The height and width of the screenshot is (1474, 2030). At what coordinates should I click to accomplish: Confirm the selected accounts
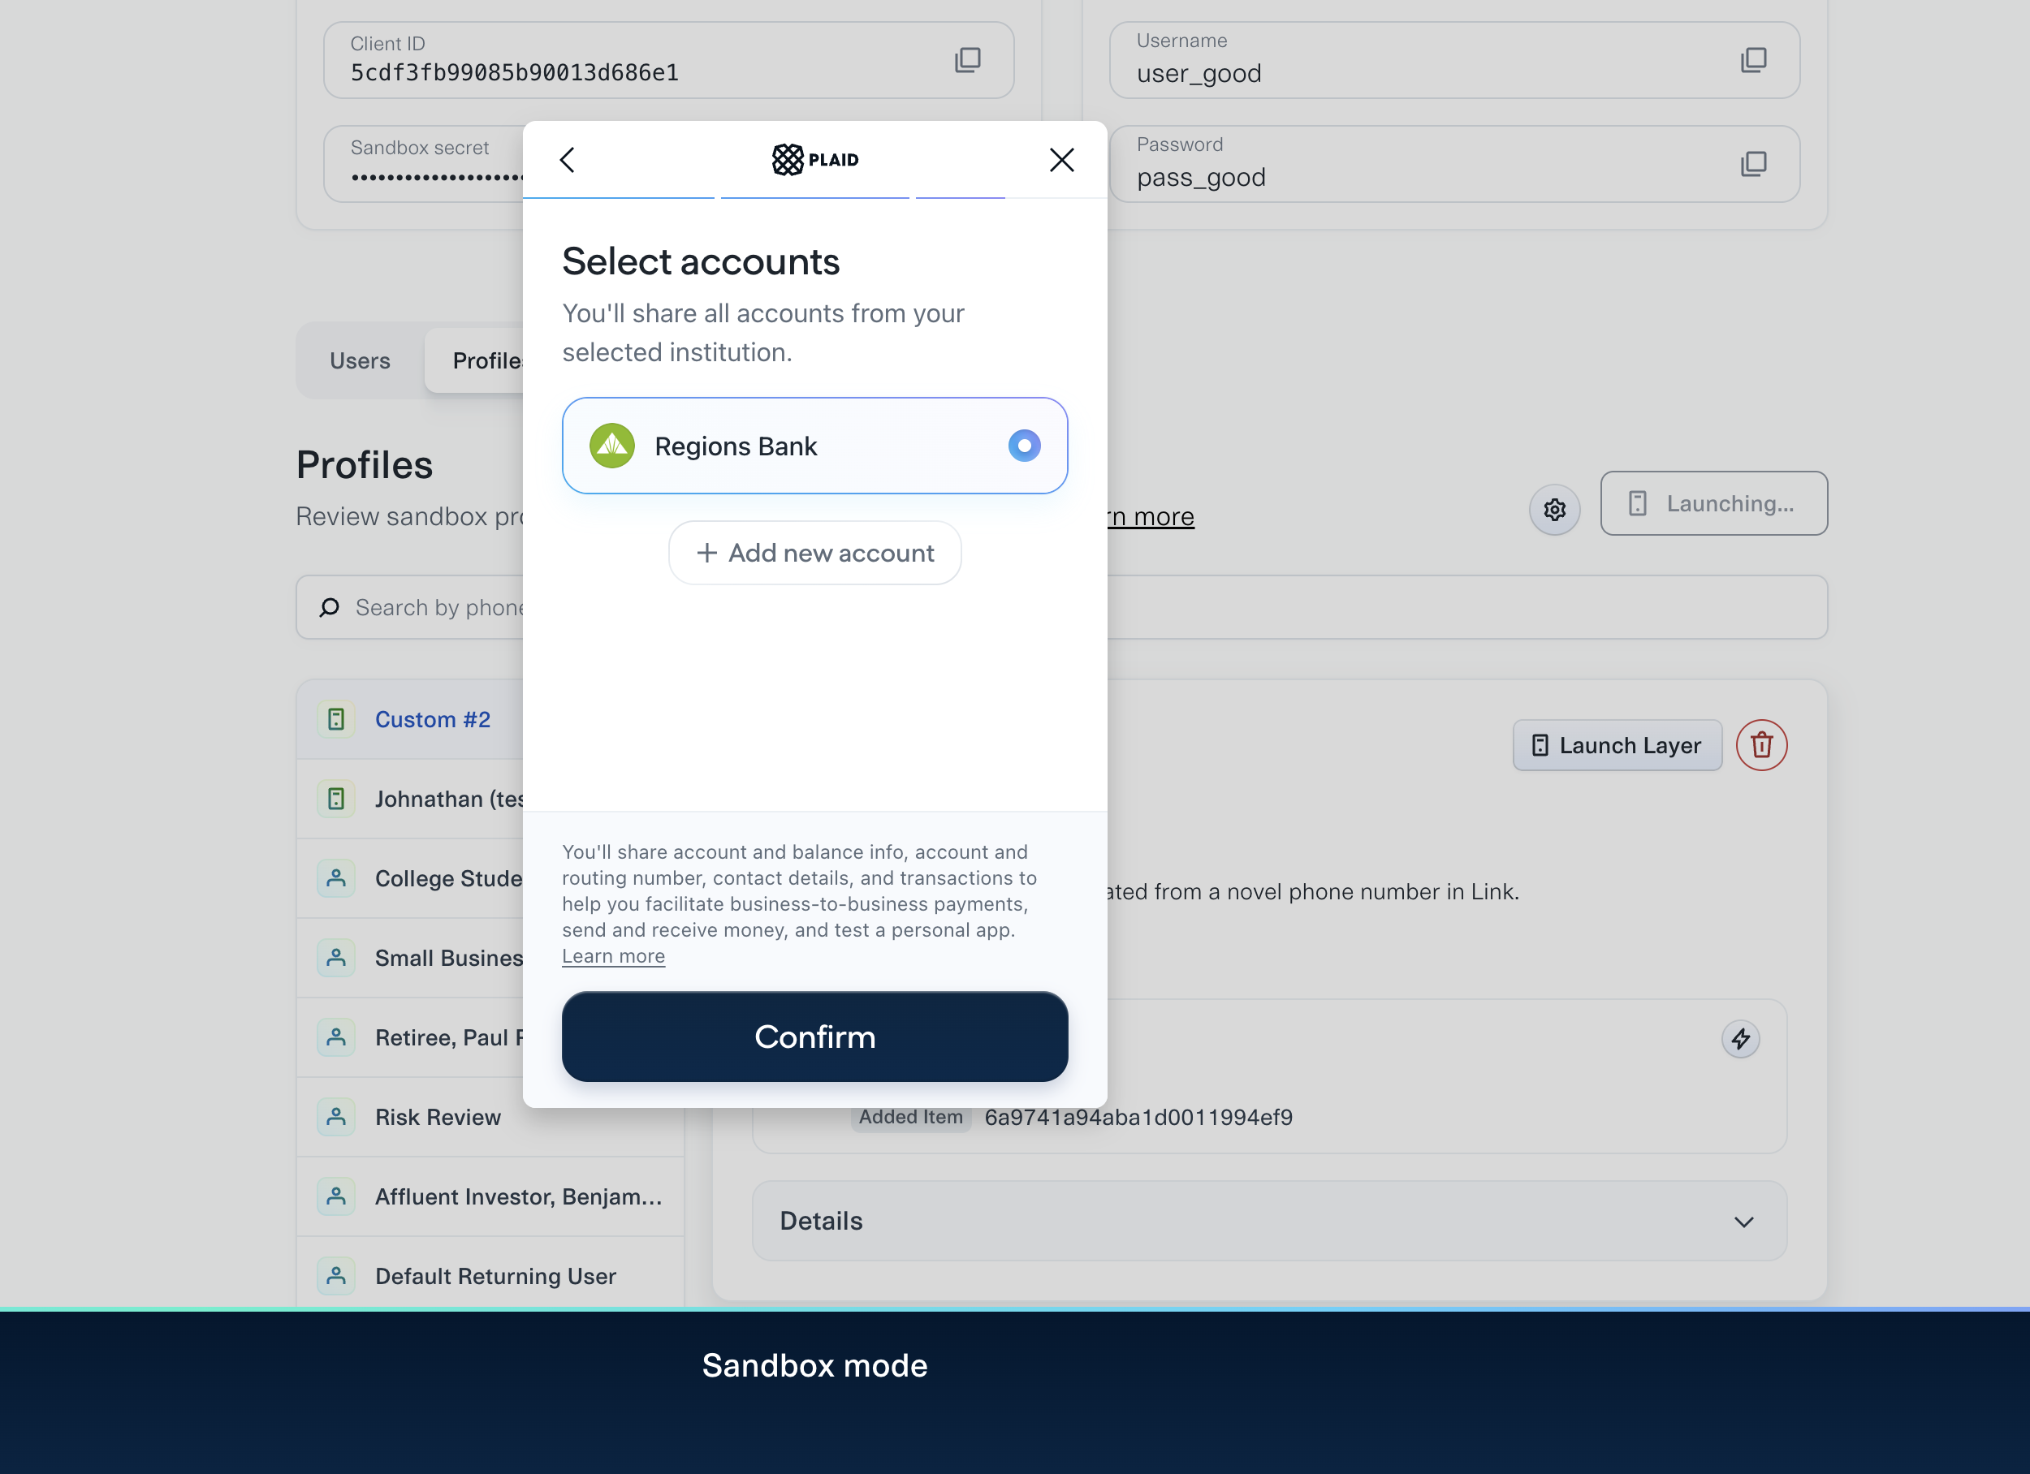pos(814,1037)
